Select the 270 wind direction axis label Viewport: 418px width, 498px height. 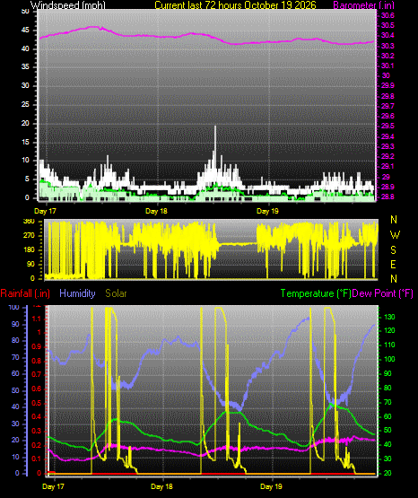click(x=29, y=236)
